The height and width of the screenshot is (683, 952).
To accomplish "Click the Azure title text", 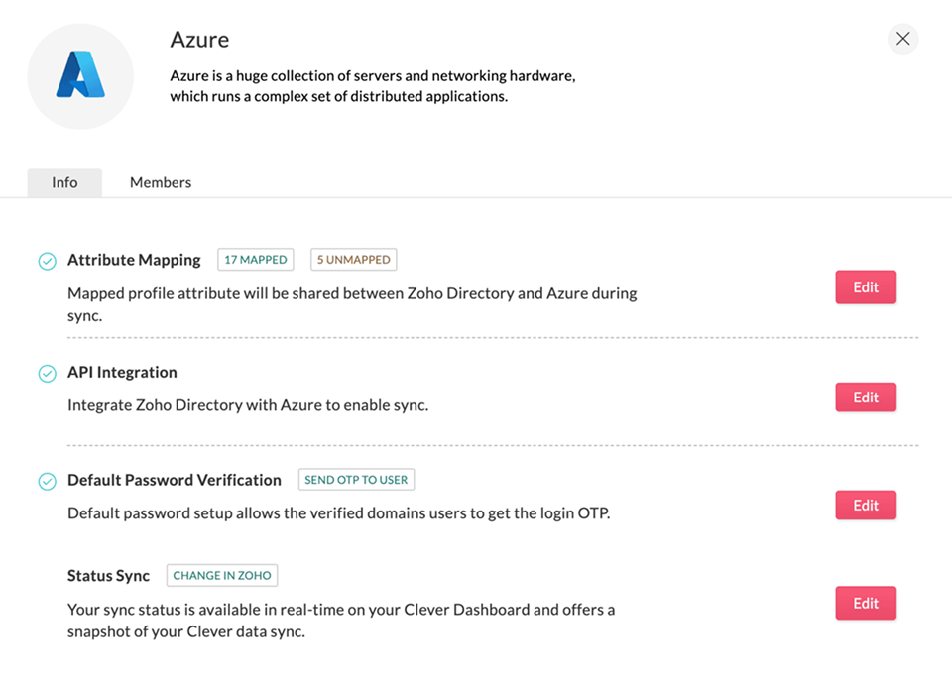I will (x=199, y=40).
